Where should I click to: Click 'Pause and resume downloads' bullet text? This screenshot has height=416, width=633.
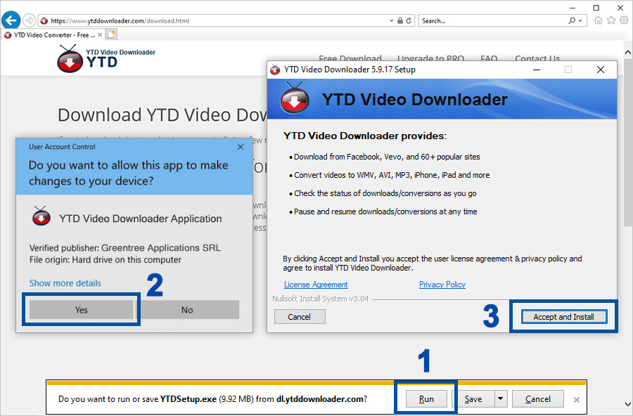(385, 212)
